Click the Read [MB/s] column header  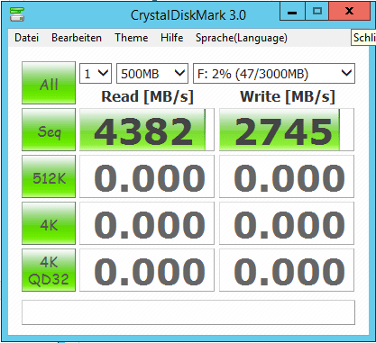[147, 96]
